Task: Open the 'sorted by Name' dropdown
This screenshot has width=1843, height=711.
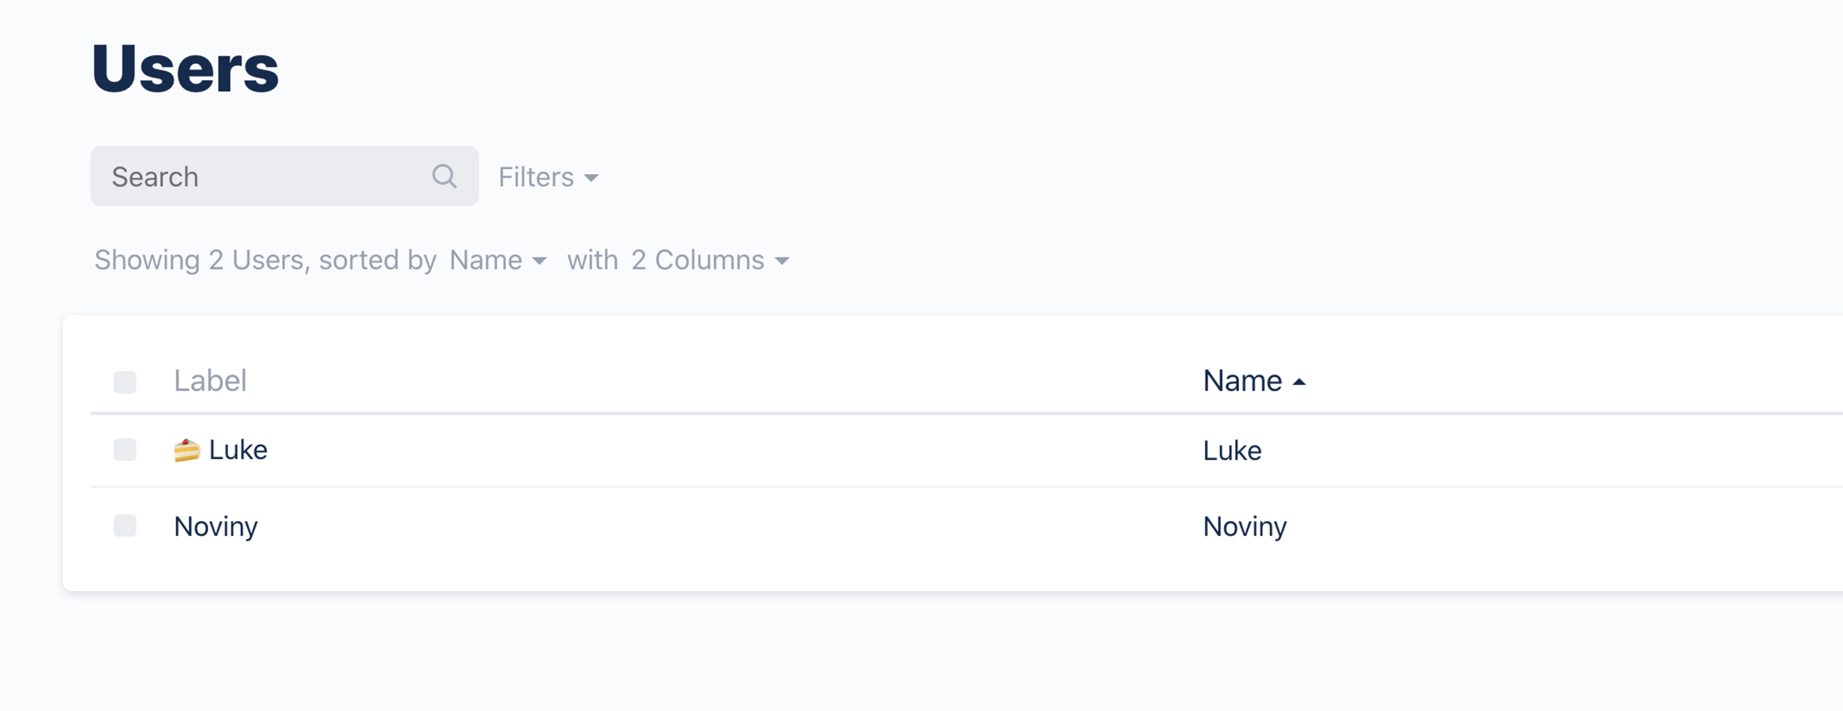Action: [487, 260]
